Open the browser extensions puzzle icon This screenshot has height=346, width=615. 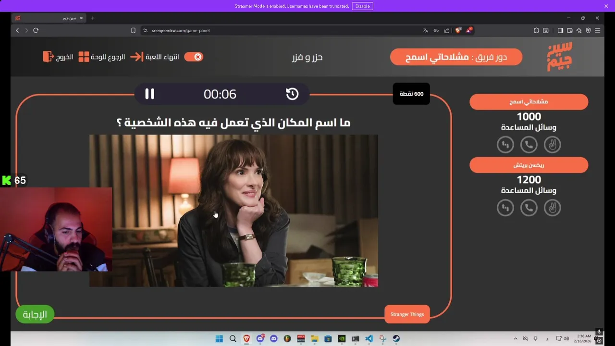point(536,30)
